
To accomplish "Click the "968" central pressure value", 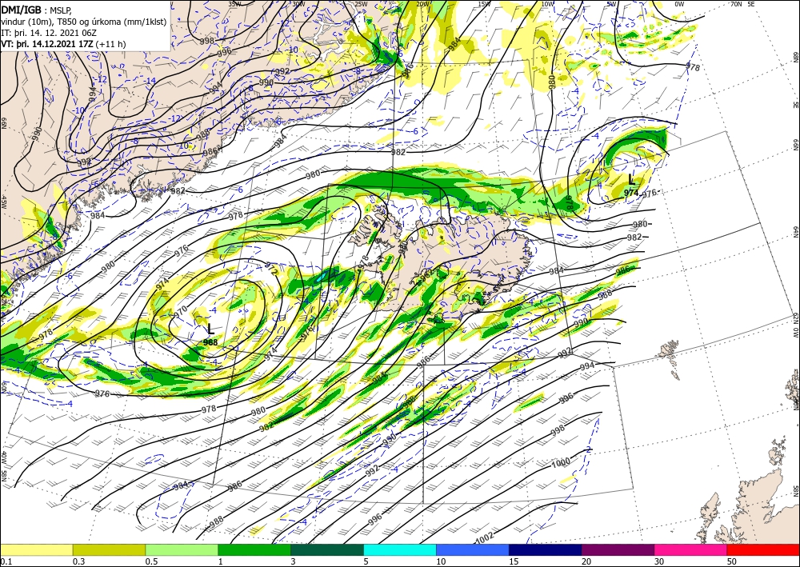I will click(x=210, y=342).
